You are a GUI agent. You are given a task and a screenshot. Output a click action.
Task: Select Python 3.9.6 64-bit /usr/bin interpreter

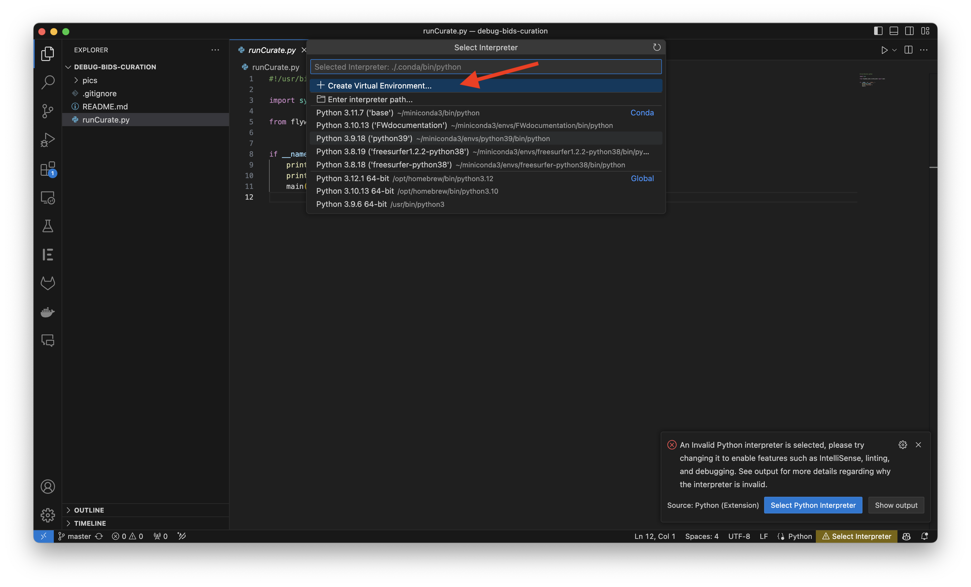click(x=486, y=204)
